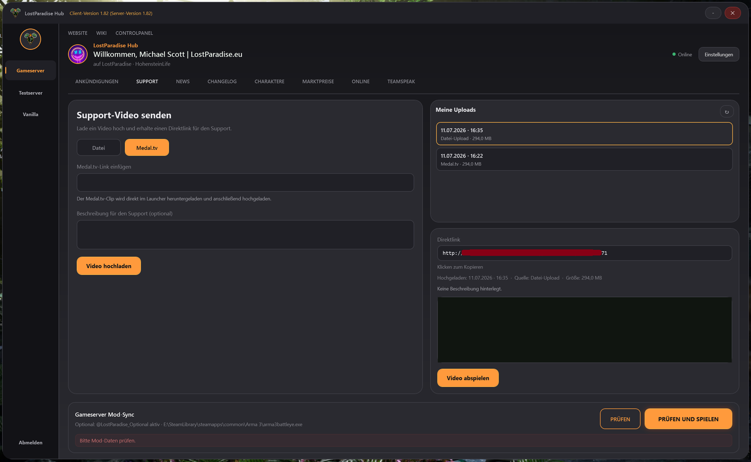751x462 pixels.
Task: Click the LostParadise logo in sidebar
Action: click(x=31, y=39)
